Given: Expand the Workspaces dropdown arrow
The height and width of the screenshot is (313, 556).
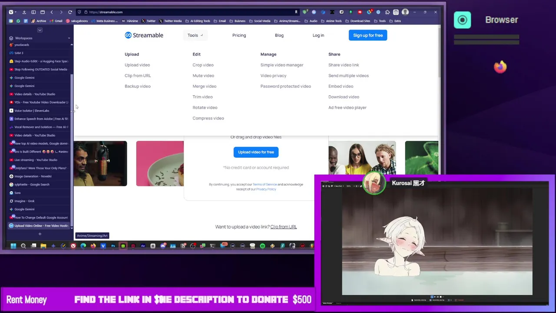Looking at the screenshot, I should (69, 38).
